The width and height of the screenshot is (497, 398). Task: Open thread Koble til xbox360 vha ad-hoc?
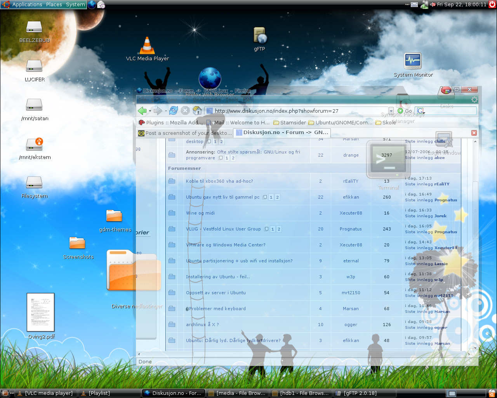[x=219, y=181]
